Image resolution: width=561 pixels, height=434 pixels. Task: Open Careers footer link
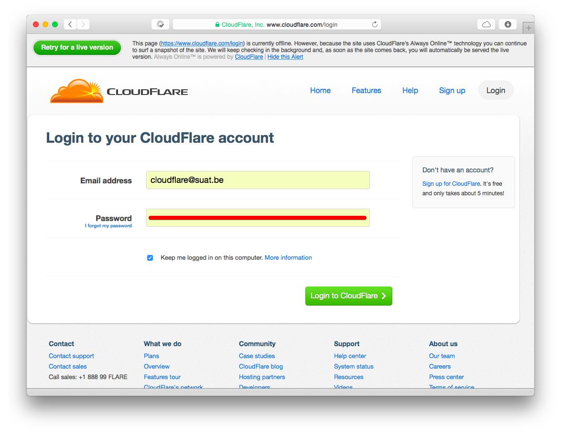(440, 366)
